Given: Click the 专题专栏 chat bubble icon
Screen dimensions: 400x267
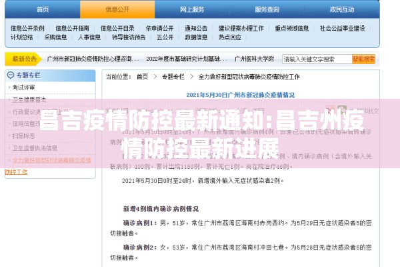Looking at the screenshot, I should (11, 75).
